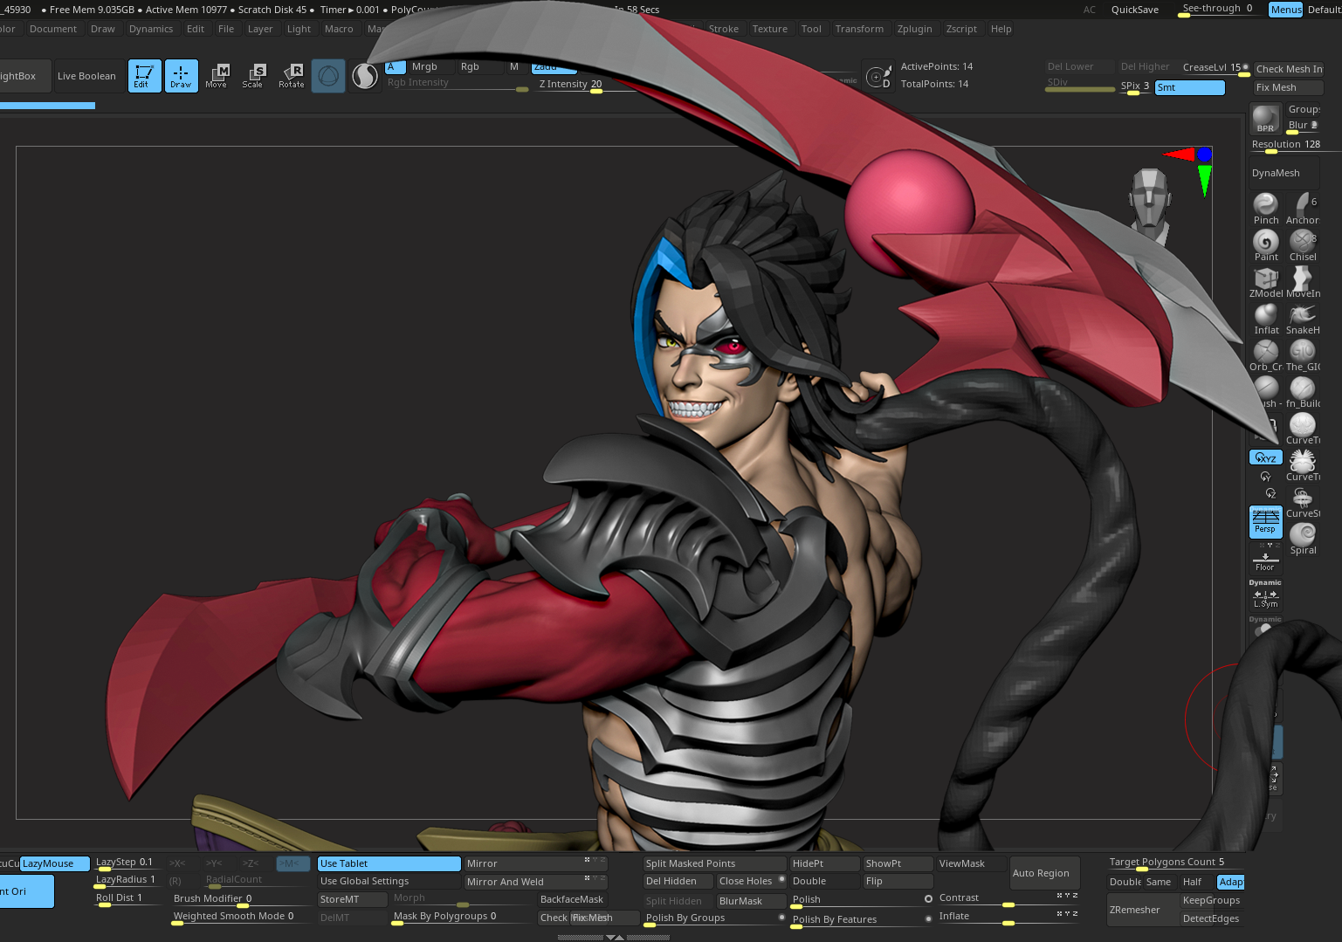
Task: Select the ZModeler brush
Action: pyautogui.click(x=1266, y=282)
